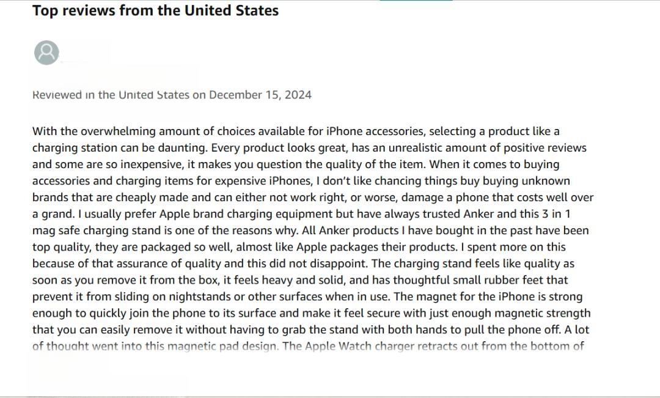Click the "Reviewed in the United States" text

[x=111, y=95]
